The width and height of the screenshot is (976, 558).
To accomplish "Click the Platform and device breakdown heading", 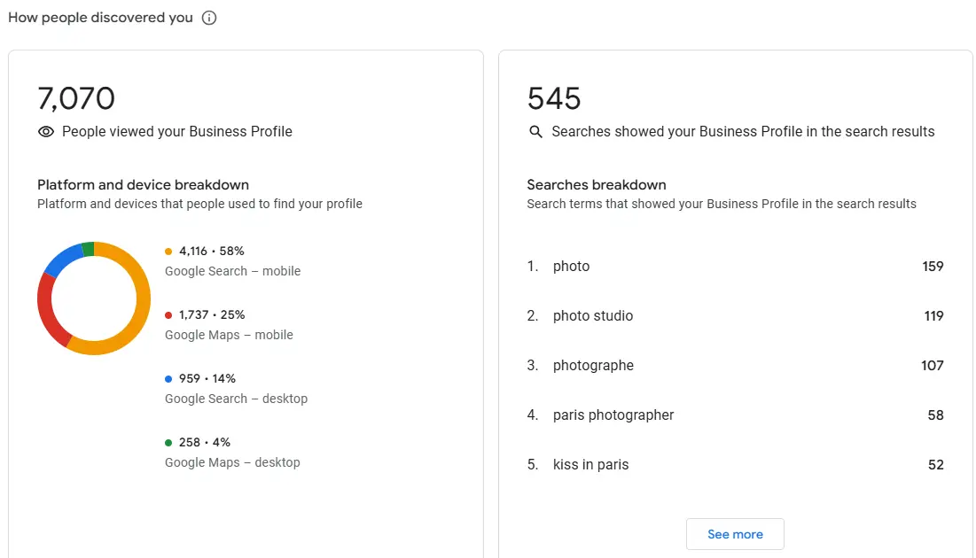I will point(143,184).
